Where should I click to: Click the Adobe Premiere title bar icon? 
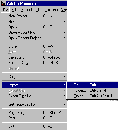click(4, 4)
